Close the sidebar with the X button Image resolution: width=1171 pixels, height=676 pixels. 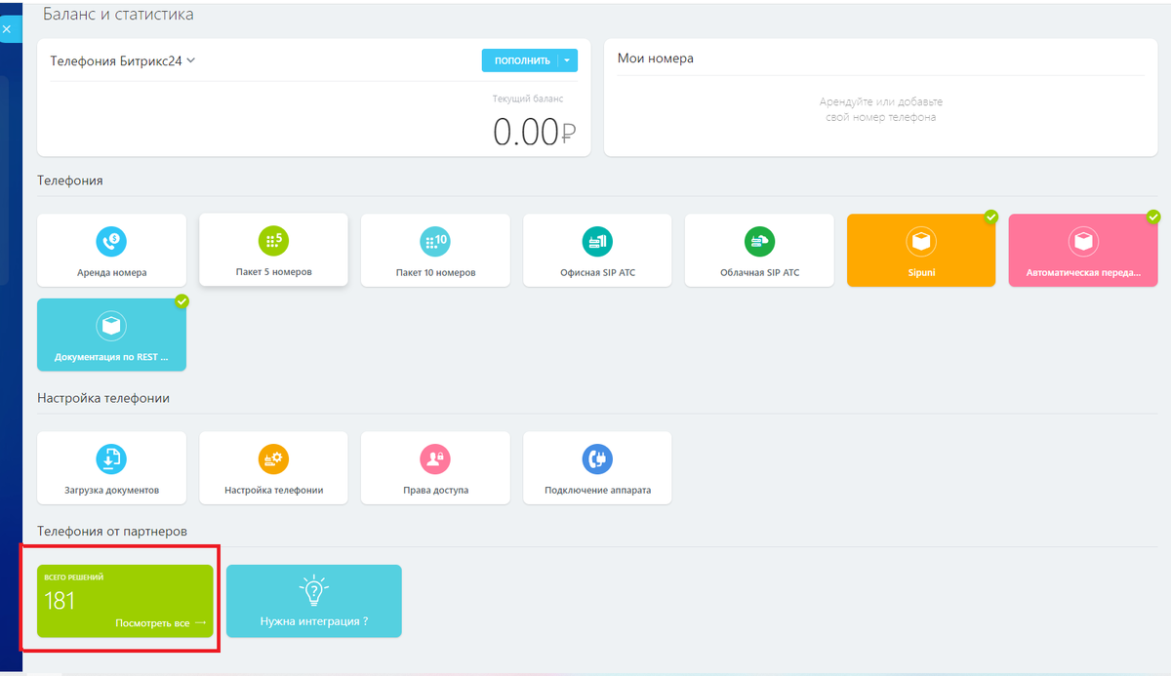click(x=8, y=28)
